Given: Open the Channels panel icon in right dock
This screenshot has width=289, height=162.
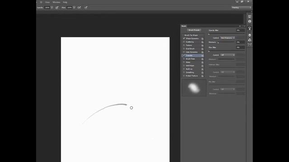Looking at the screenshot, I should click(x=250, y=40).
